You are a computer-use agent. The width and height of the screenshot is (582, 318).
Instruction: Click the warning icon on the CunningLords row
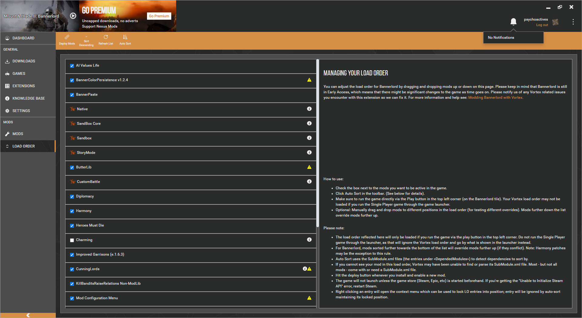click(x=309, y=269)
